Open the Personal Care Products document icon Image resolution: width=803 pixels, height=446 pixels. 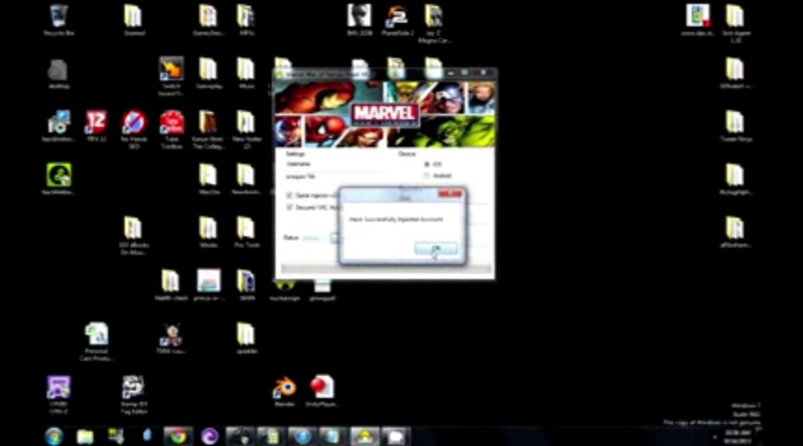[x=97, y=341]
